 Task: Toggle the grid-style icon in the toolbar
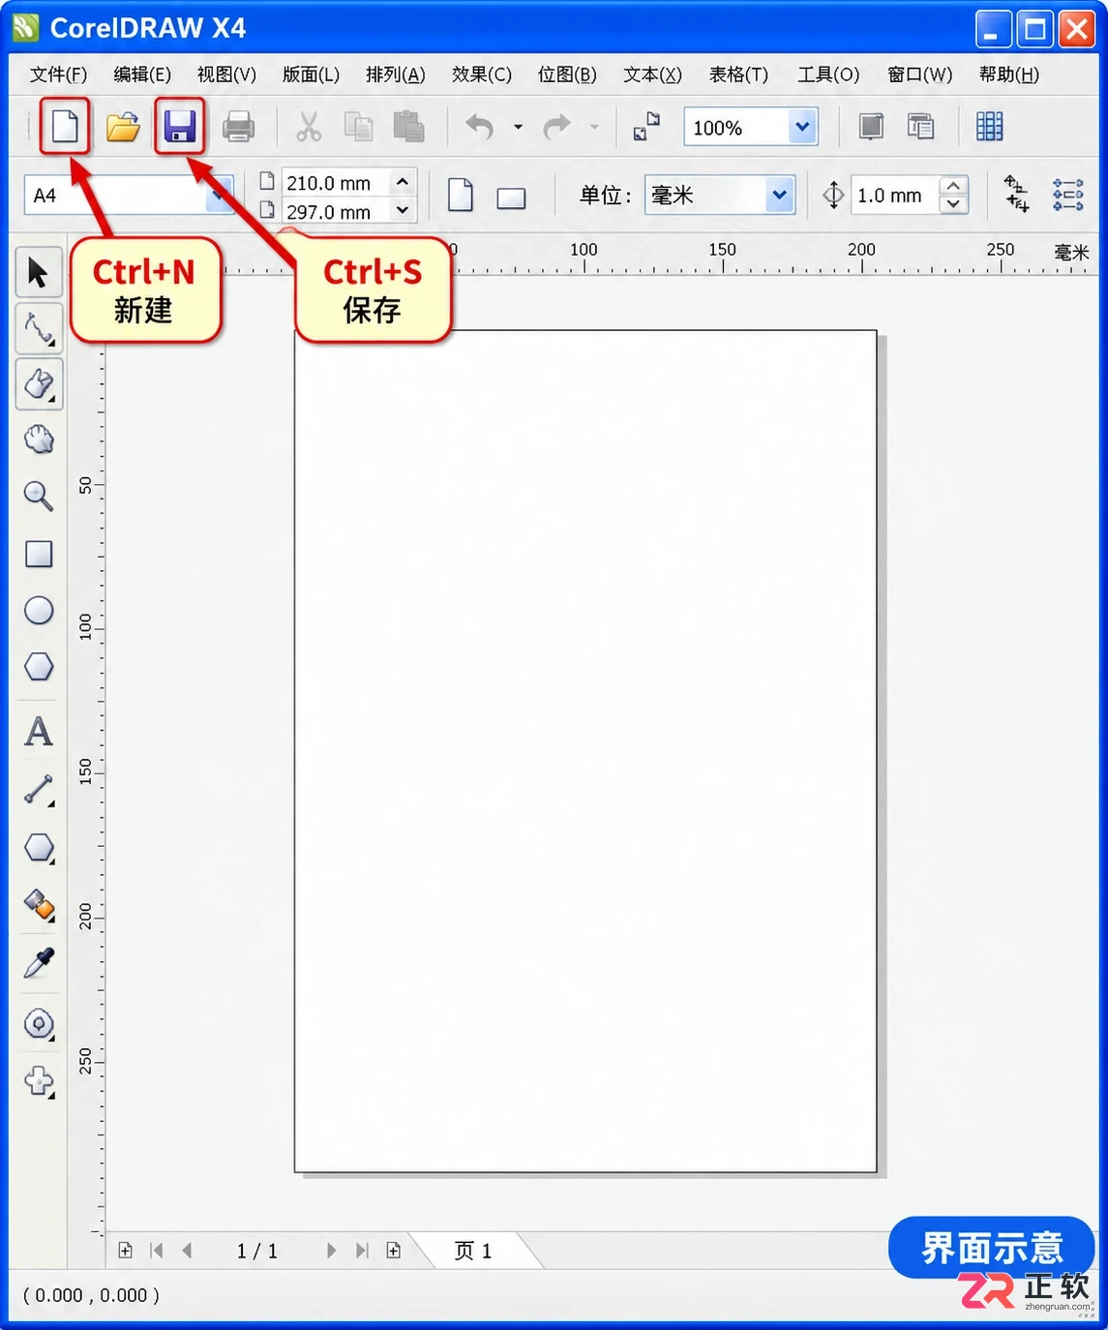(x=989, y=127)
